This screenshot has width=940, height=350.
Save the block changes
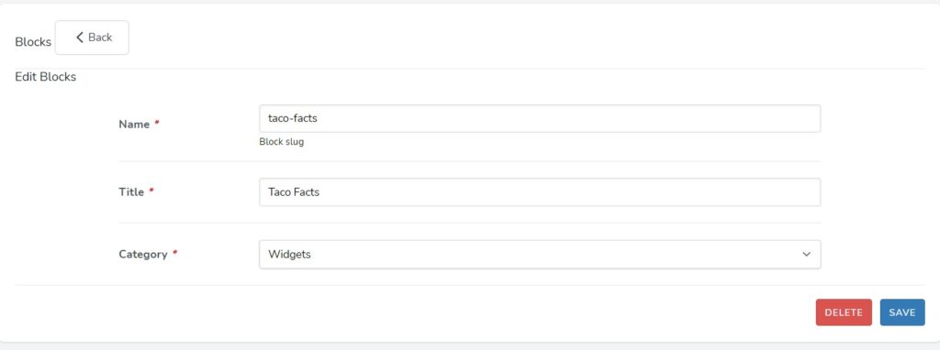[902, 312]
